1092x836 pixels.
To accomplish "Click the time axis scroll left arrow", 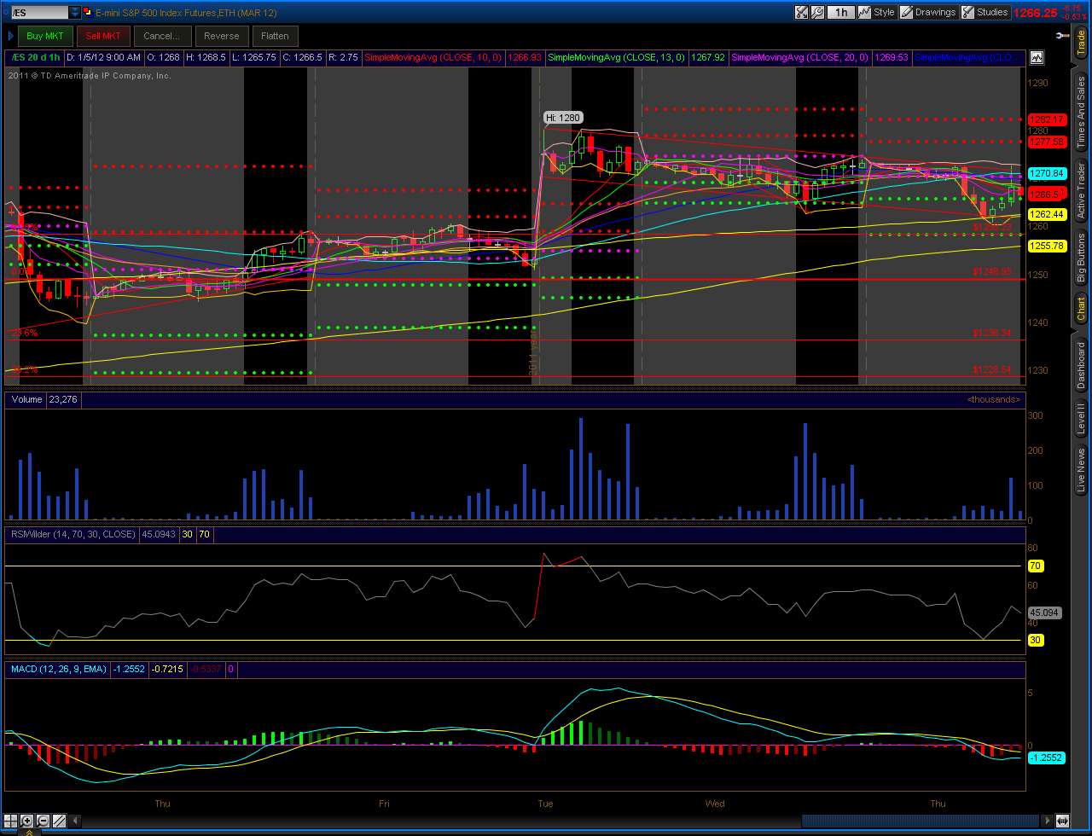I will pyautogui.click(x=75, y=821).
